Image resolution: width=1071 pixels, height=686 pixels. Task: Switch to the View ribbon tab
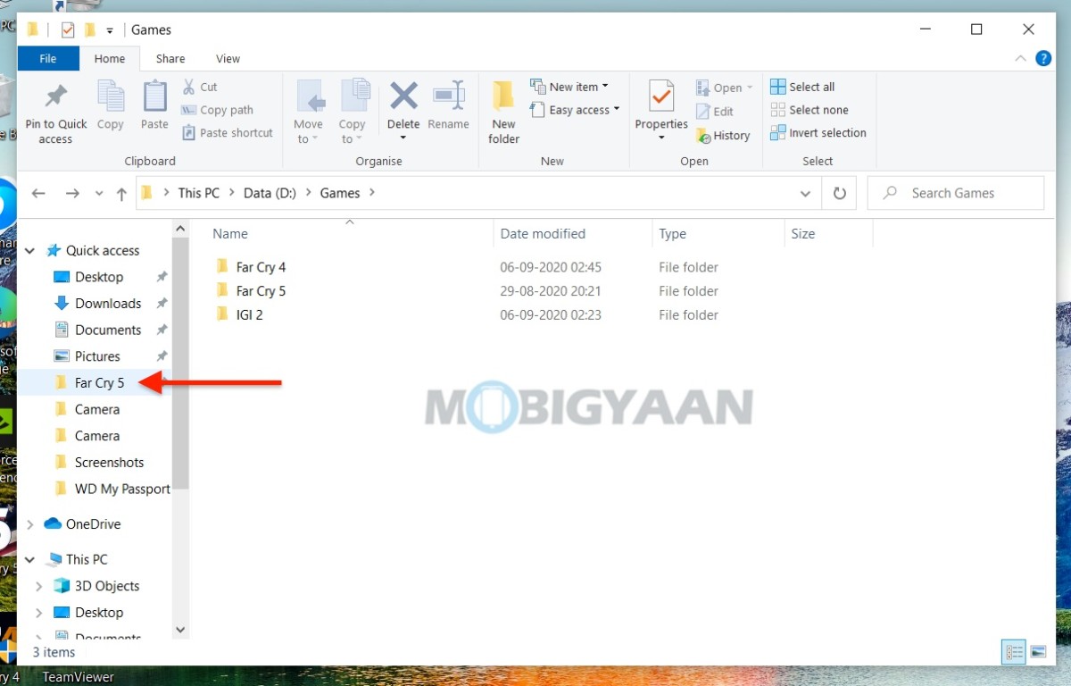click(x=227, y=58)
